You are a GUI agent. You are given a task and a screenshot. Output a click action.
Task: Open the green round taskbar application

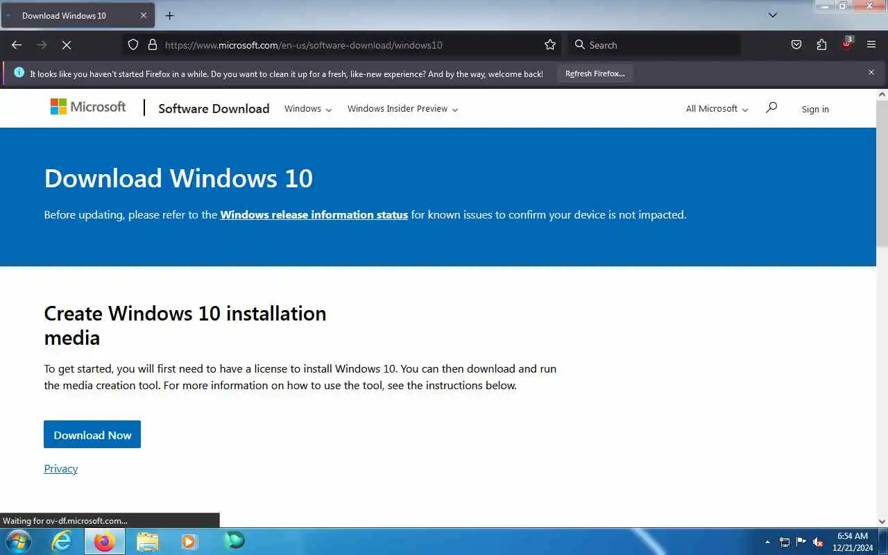click(x=234, y=540)
